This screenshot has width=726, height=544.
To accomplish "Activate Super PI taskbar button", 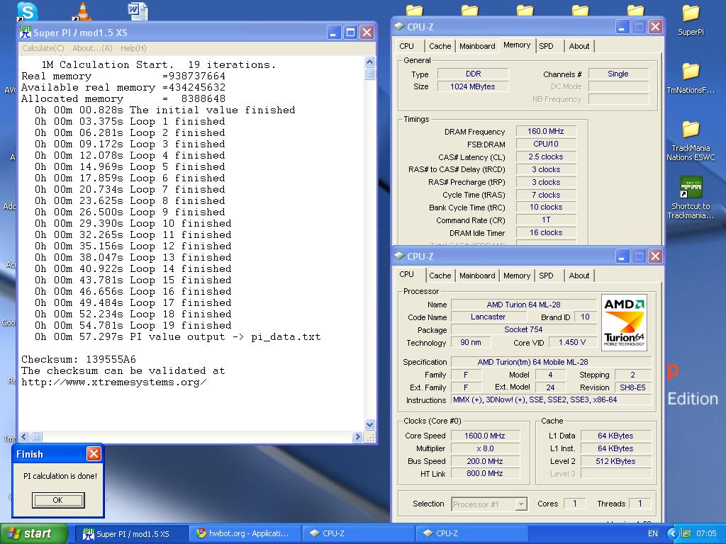I will (130, 533).
